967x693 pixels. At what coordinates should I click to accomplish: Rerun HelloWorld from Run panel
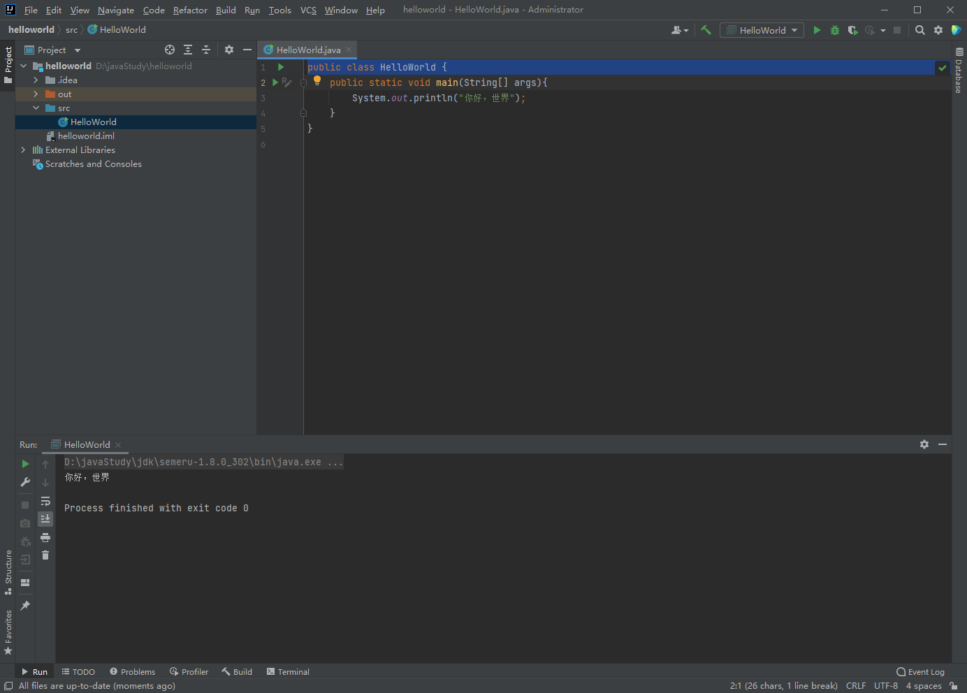(x=25, y=464)
